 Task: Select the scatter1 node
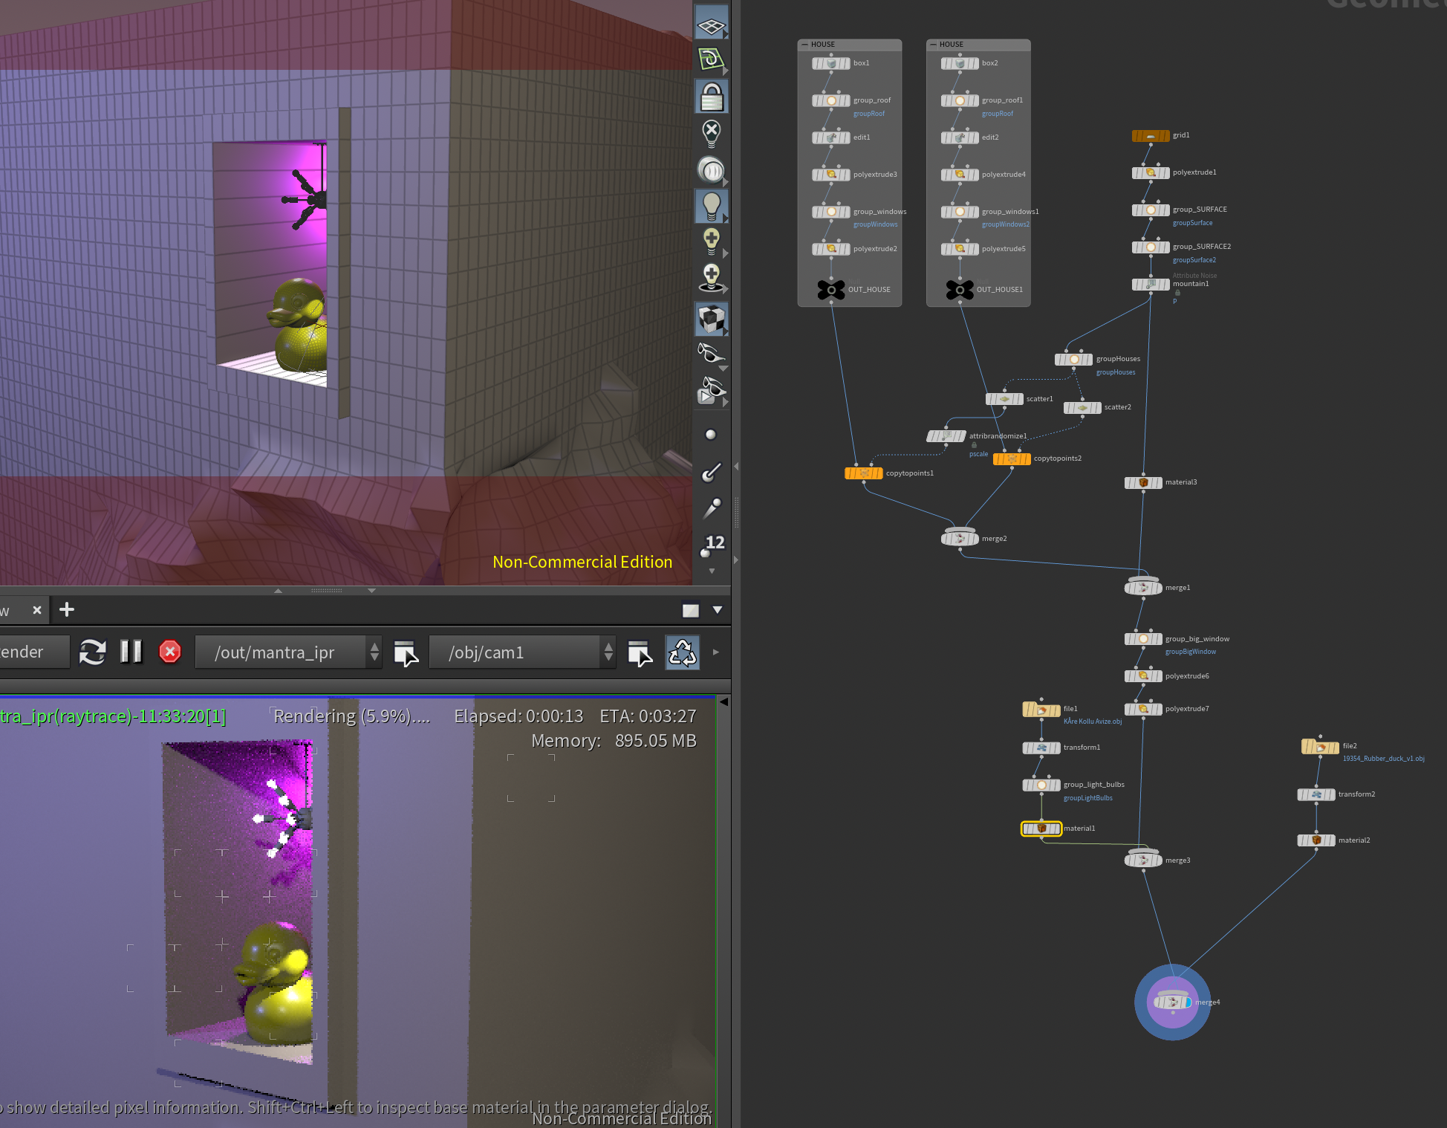[1004, 400]
